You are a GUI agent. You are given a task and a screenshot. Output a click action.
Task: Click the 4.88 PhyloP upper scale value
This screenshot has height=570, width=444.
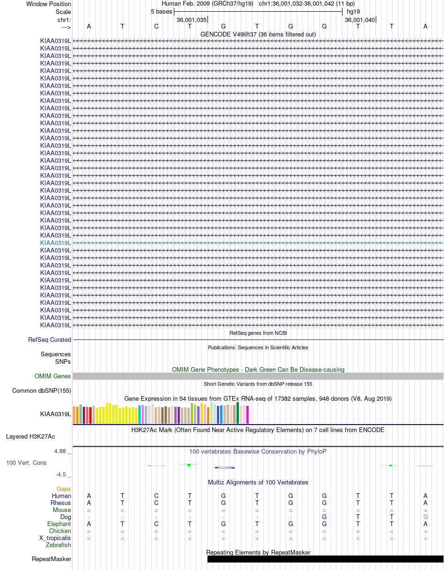tap(63, 451)
